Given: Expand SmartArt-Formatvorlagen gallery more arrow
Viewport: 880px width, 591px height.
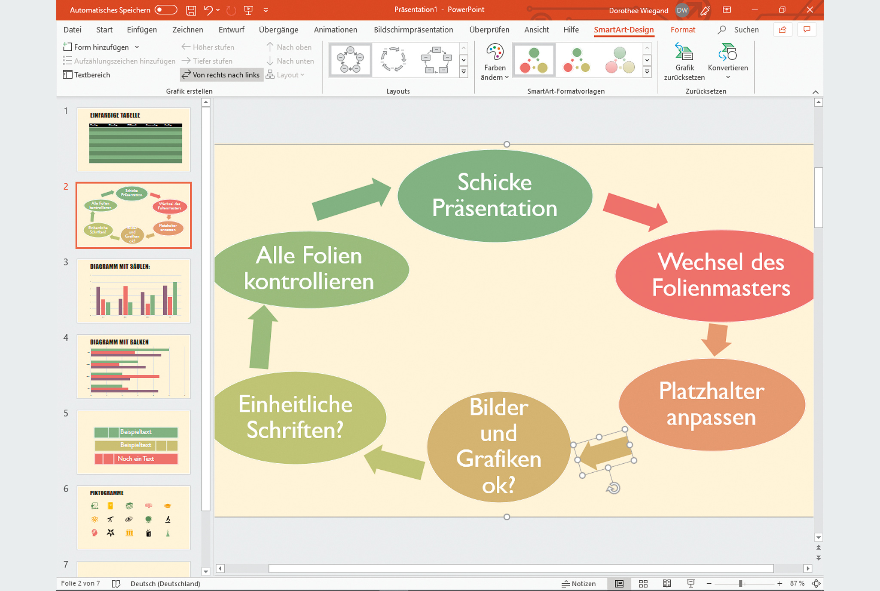Looking at the screenshot, I should 647,72.
